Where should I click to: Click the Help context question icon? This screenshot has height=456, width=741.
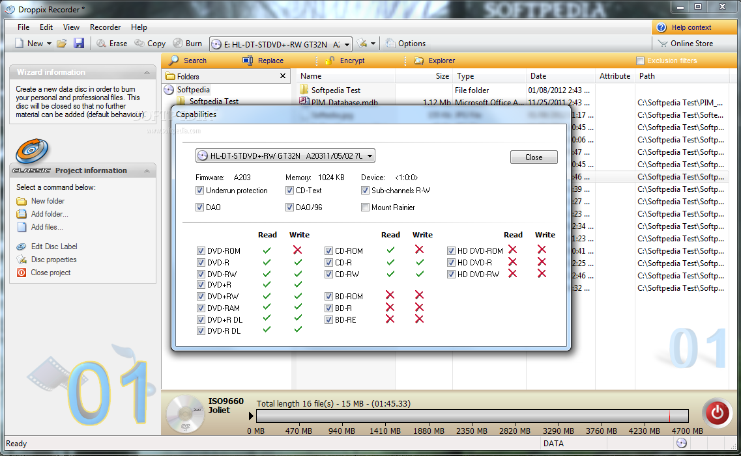pyautogui.click(x=661, y=27)
